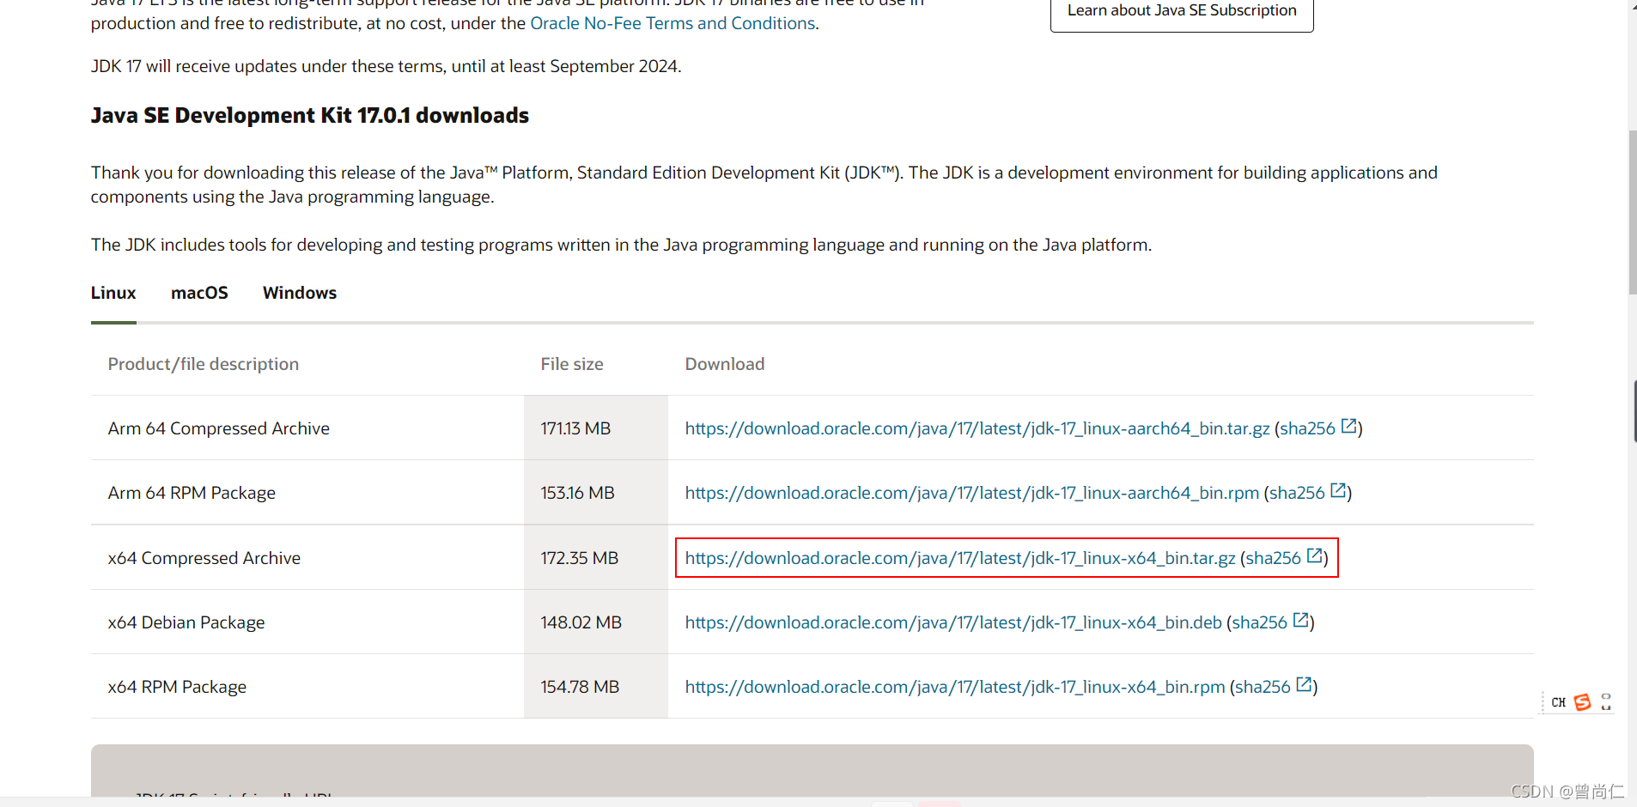
Task: Open Oracle No-Fee Terms and Conditions link
Action: [x=672, y=23]
